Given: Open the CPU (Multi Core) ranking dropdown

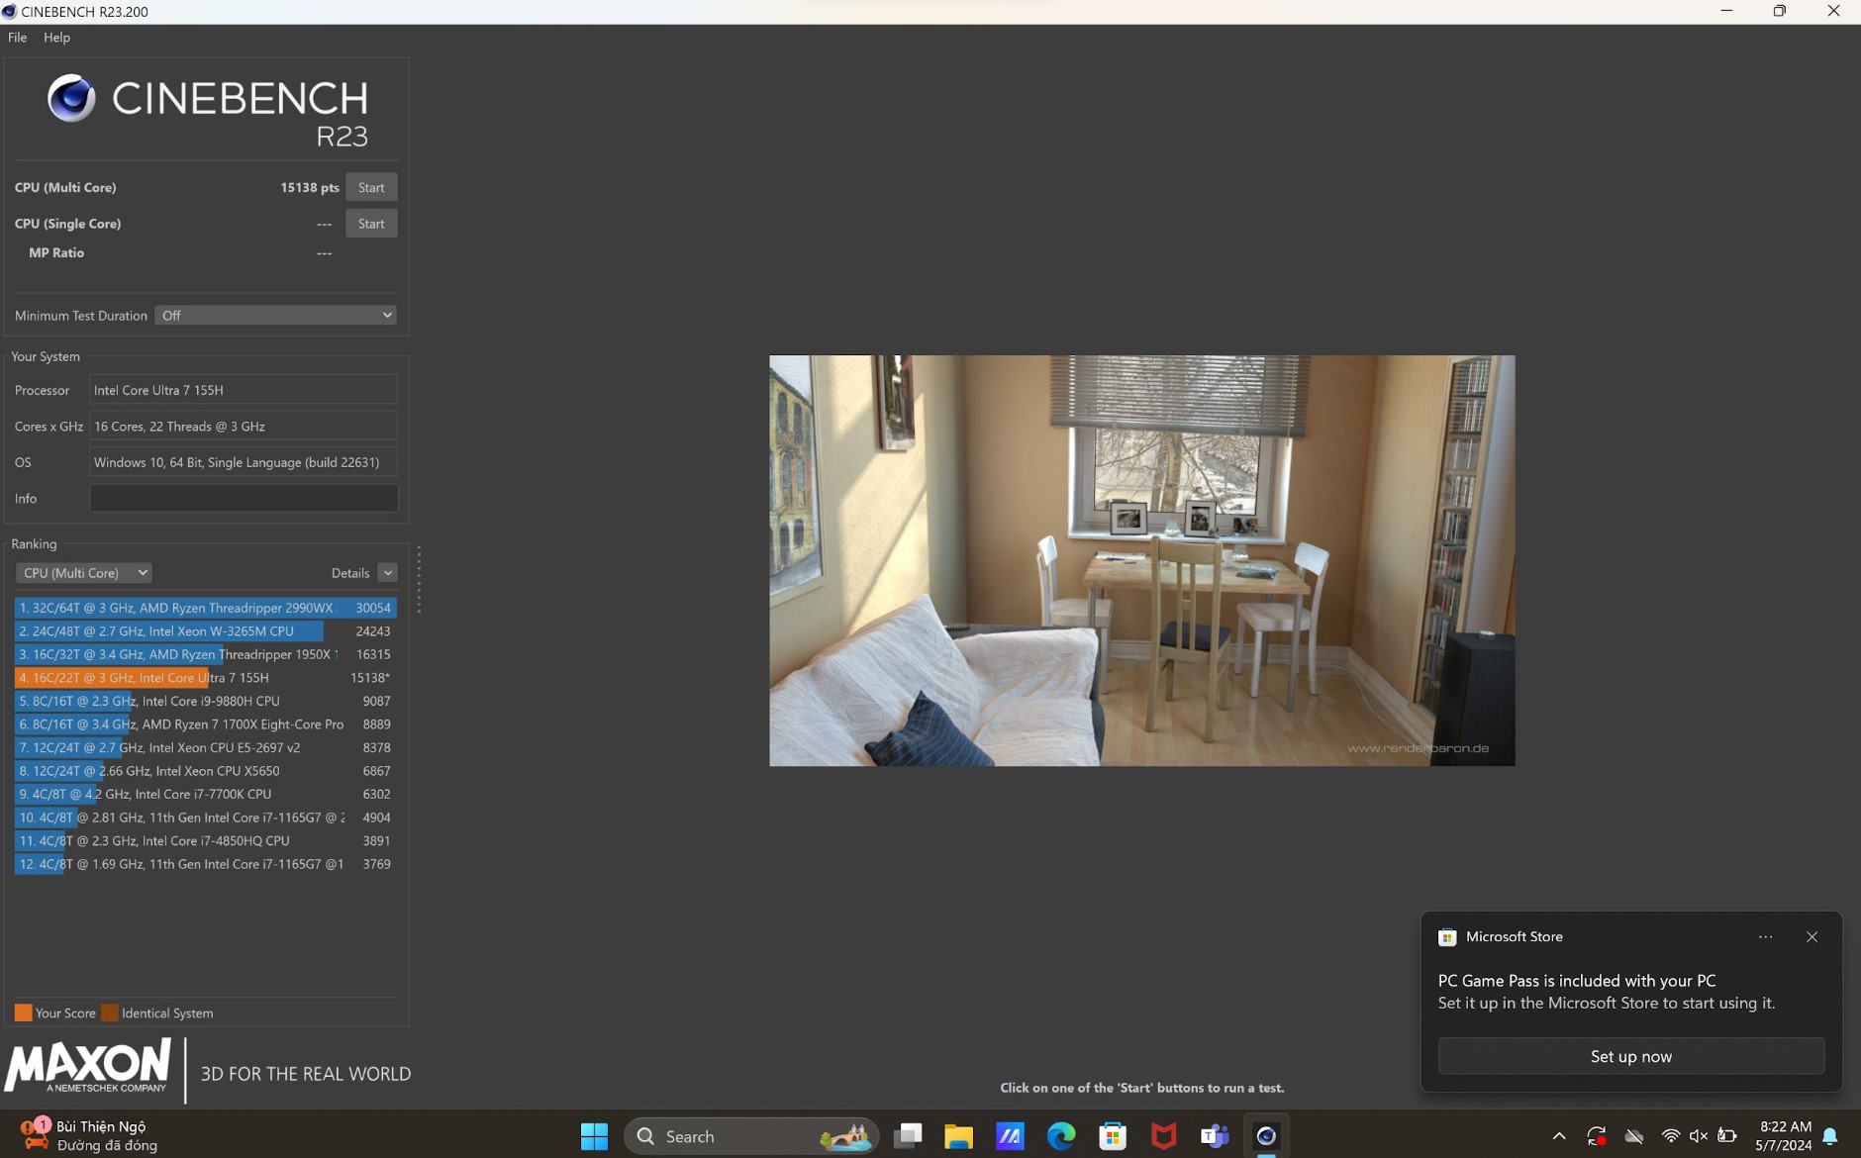Looking at the screenshot, I should 84,573.
